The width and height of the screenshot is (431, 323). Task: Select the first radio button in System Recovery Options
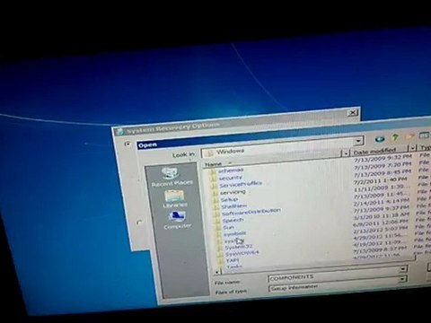pos(128,144)
